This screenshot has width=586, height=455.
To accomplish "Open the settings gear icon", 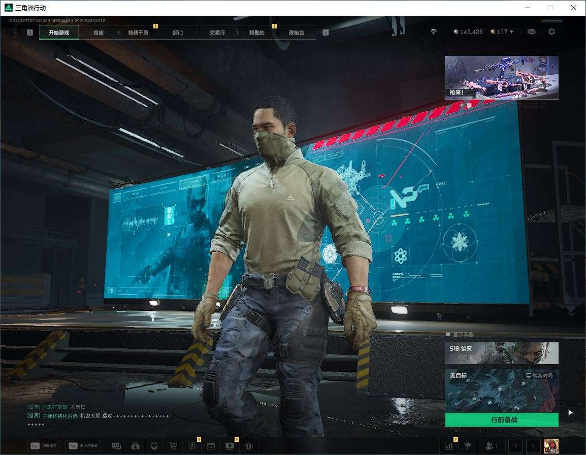I will (x=551, y=32).
